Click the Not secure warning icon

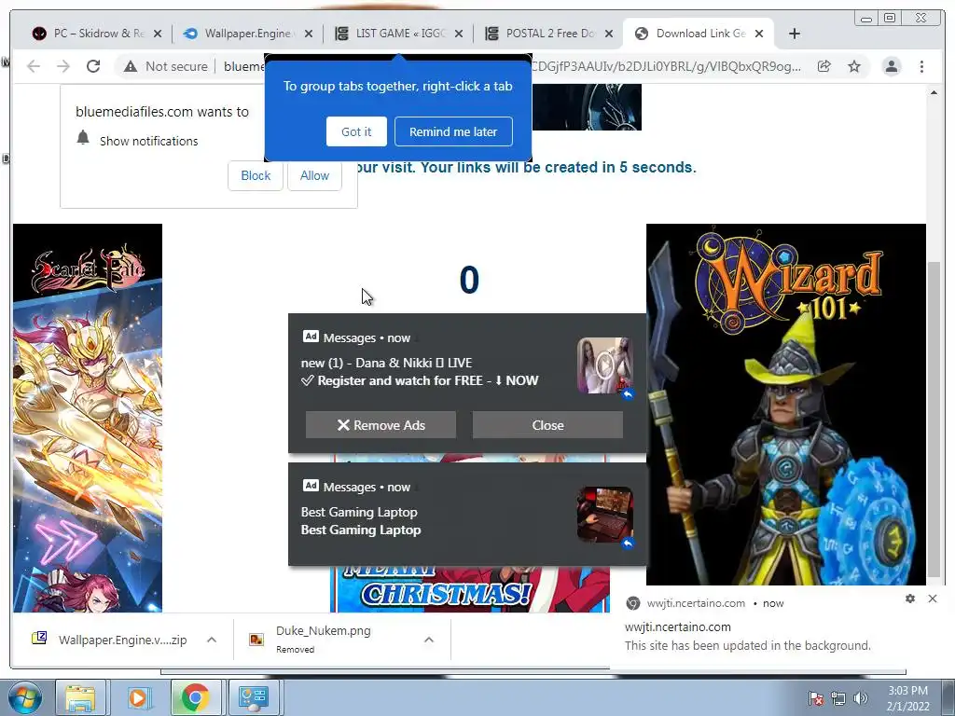[131, 66]
